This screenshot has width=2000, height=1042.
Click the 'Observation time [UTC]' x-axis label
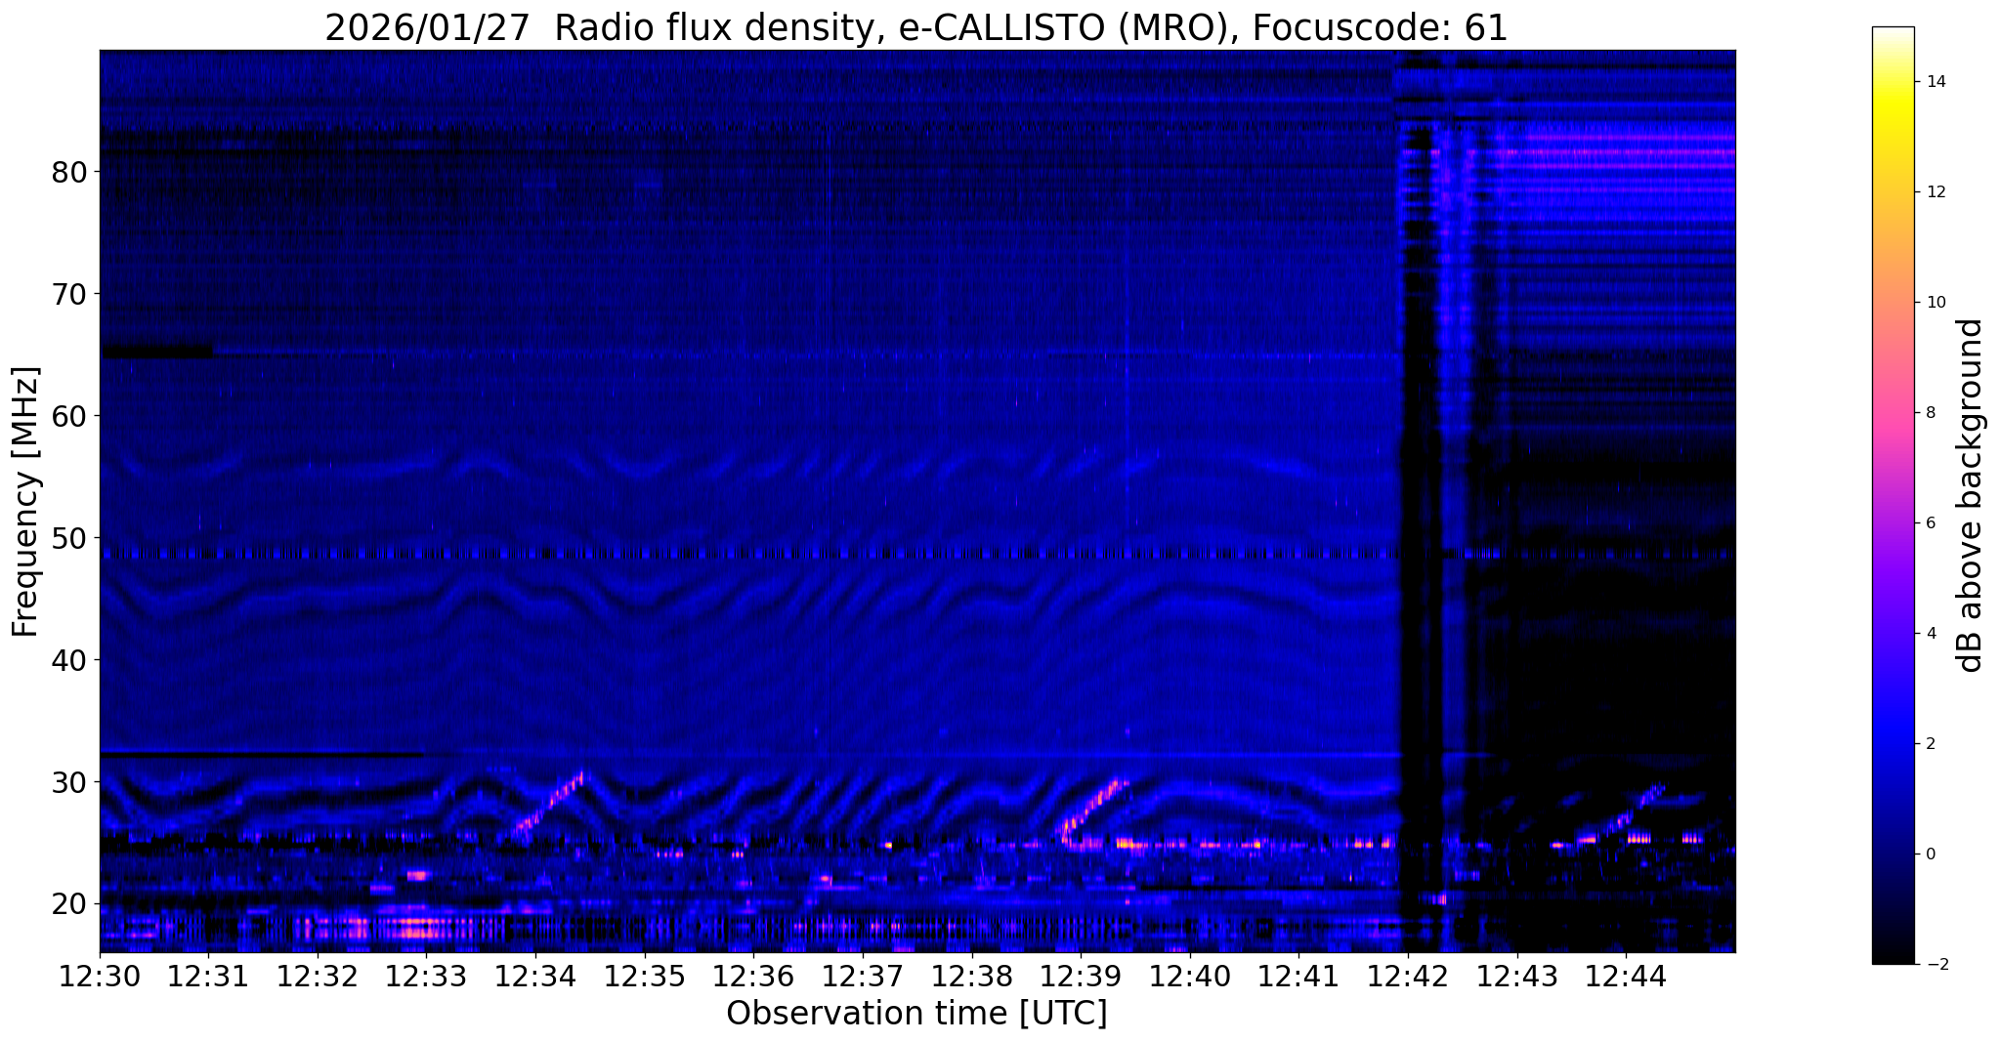(916, 1014)
